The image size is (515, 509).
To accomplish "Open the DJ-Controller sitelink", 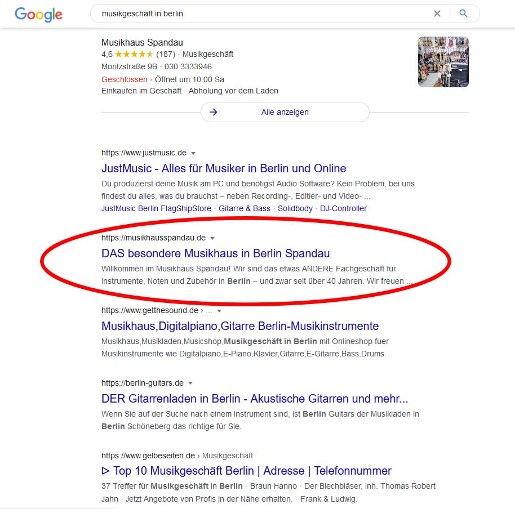I will tap(343, 208).
